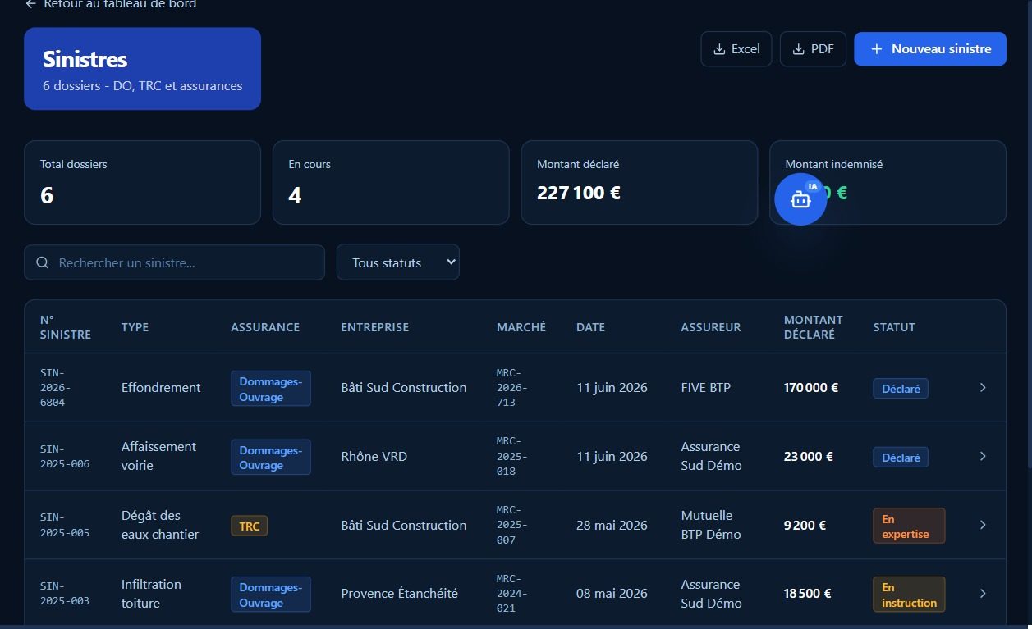Open row chevron for SIN-2026-6804
This screenshot has height=629, width=1032.
(x=983, y=388)
